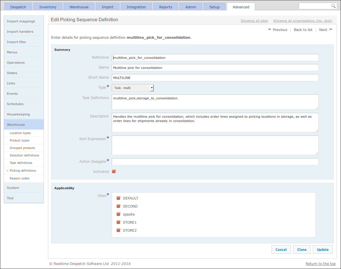
Task: Open States in sidebar
Action: point(24,73)
